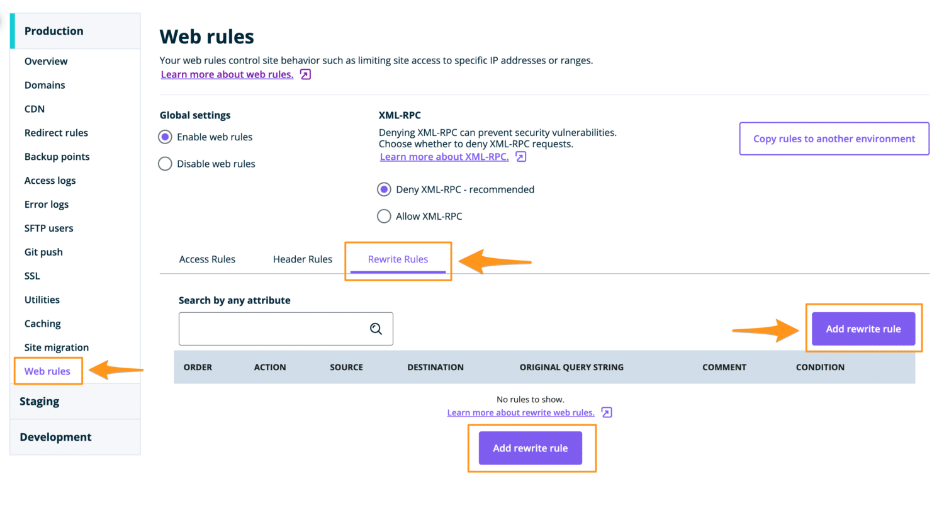Screen dimensions: 944x508
Task: Expand the Staging environment section
Action: [39, 401]
